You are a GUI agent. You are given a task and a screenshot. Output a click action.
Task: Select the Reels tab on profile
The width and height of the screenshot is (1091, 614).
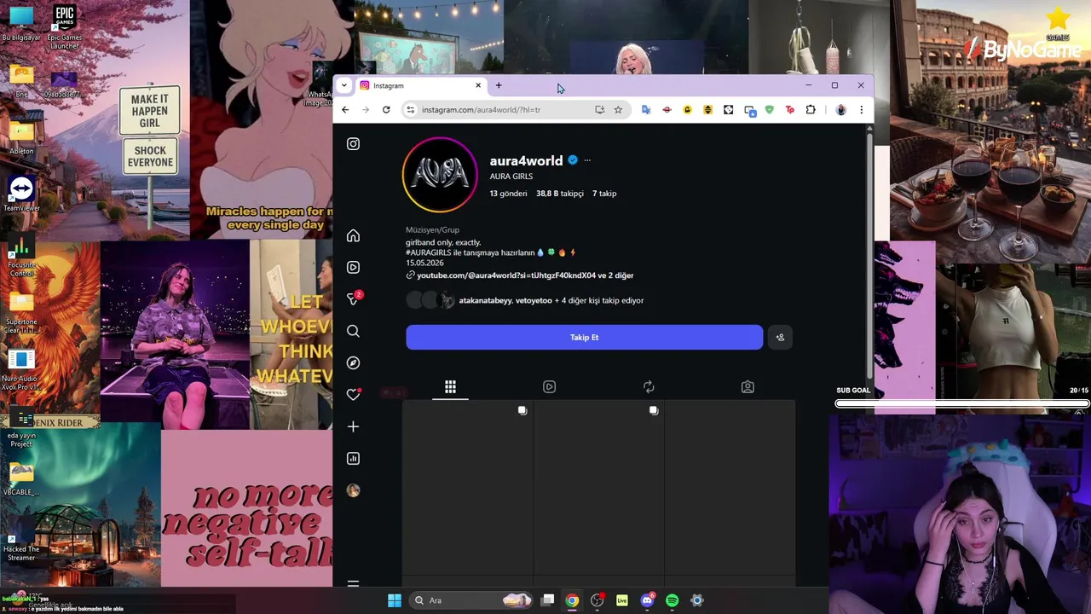(x=549, y=387)
